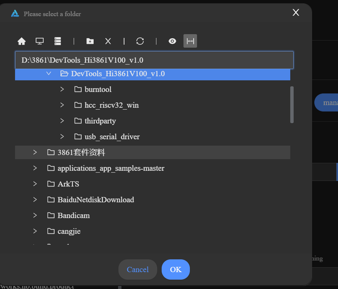Image resolution: width=338 pixels, height=289 pixels.
Task: Collapse the DevTools_Hi3861V100_v1.0 folder
Action: click(x=49, y=74)
